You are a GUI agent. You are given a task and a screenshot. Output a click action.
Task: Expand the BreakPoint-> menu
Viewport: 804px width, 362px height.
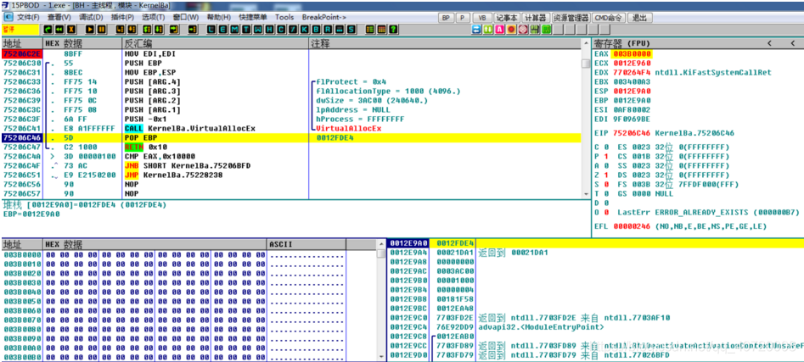[325, 17]
